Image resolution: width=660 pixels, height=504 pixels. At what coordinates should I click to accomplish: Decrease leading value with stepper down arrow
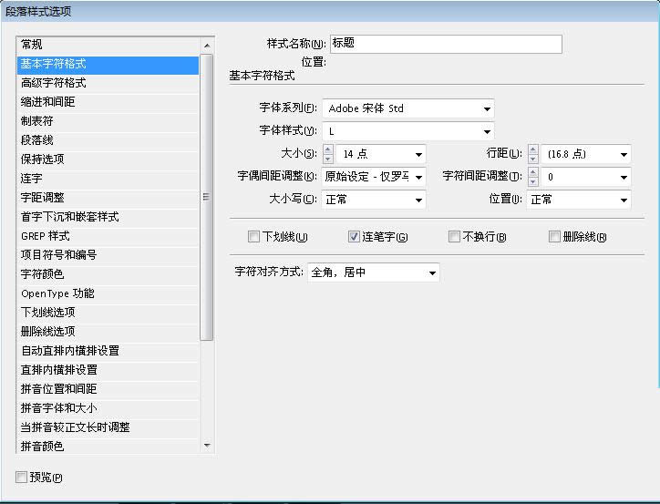pyautogui.click(x=533, y=159)
